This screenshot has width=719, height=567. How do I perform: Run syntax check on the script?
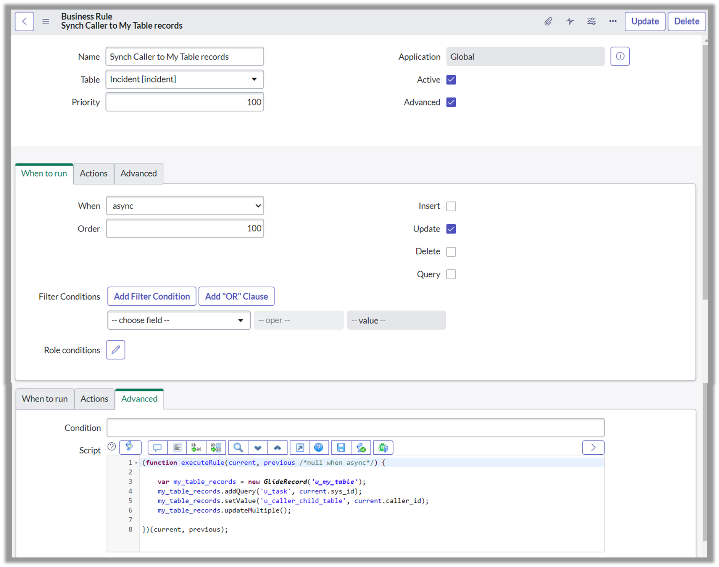pyautogui.click(x=361, y=447)
